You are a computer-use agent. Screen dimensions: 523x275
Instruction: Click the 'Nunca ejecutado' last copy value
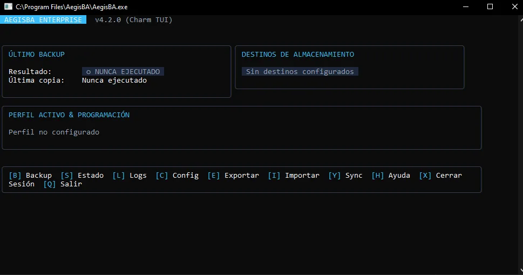click(114, 81)
